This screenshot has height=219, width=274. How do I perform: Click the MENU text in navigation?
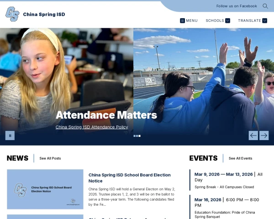[192, 21]
